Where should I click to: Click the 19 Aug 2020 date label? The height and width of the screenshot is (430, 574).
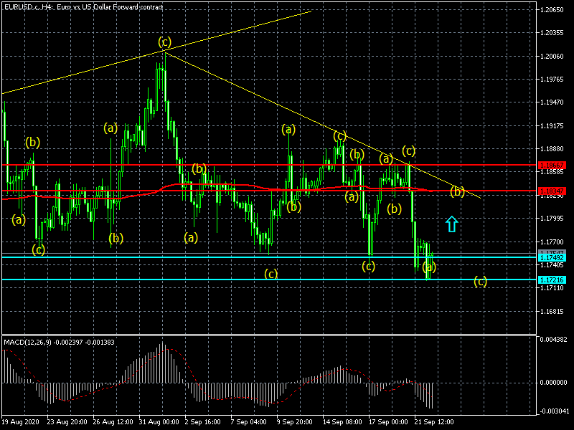pos(19,423)
